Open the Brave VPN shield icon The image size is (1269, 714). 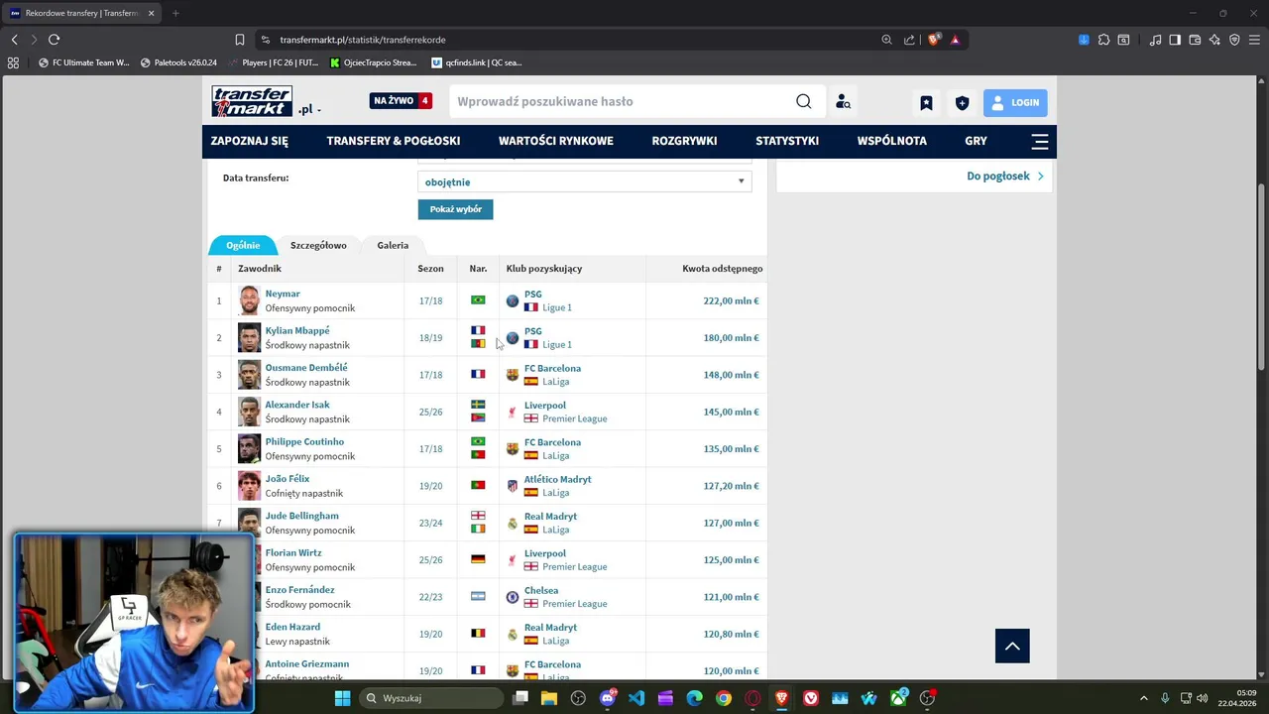pos(1234,40)
